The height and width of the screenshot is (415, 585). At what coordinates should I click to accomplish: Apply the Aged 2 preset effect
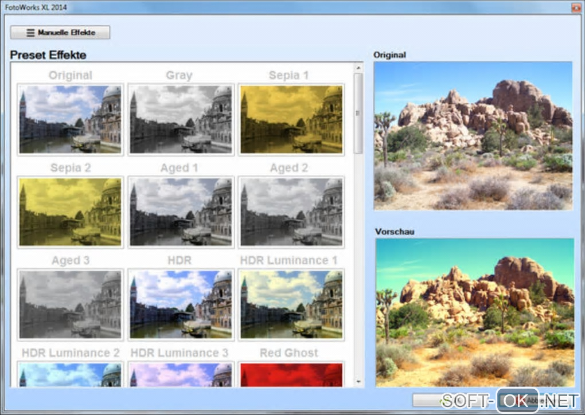pyautogui.click(x=291, y=212)
